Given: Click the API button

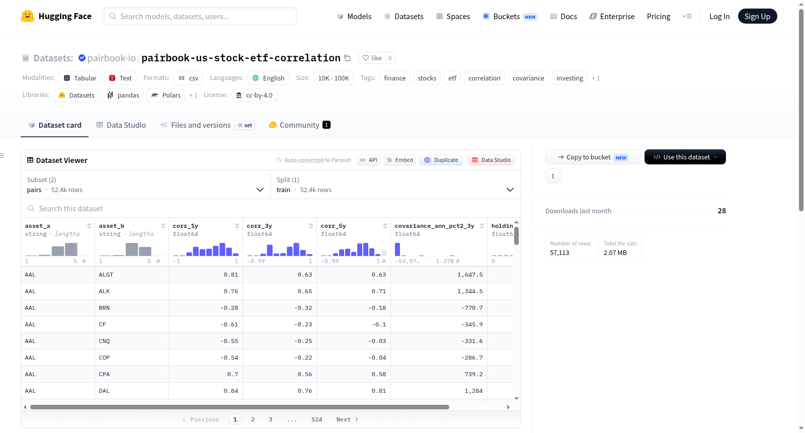Looking at the screenshot, I should point(368,160).
